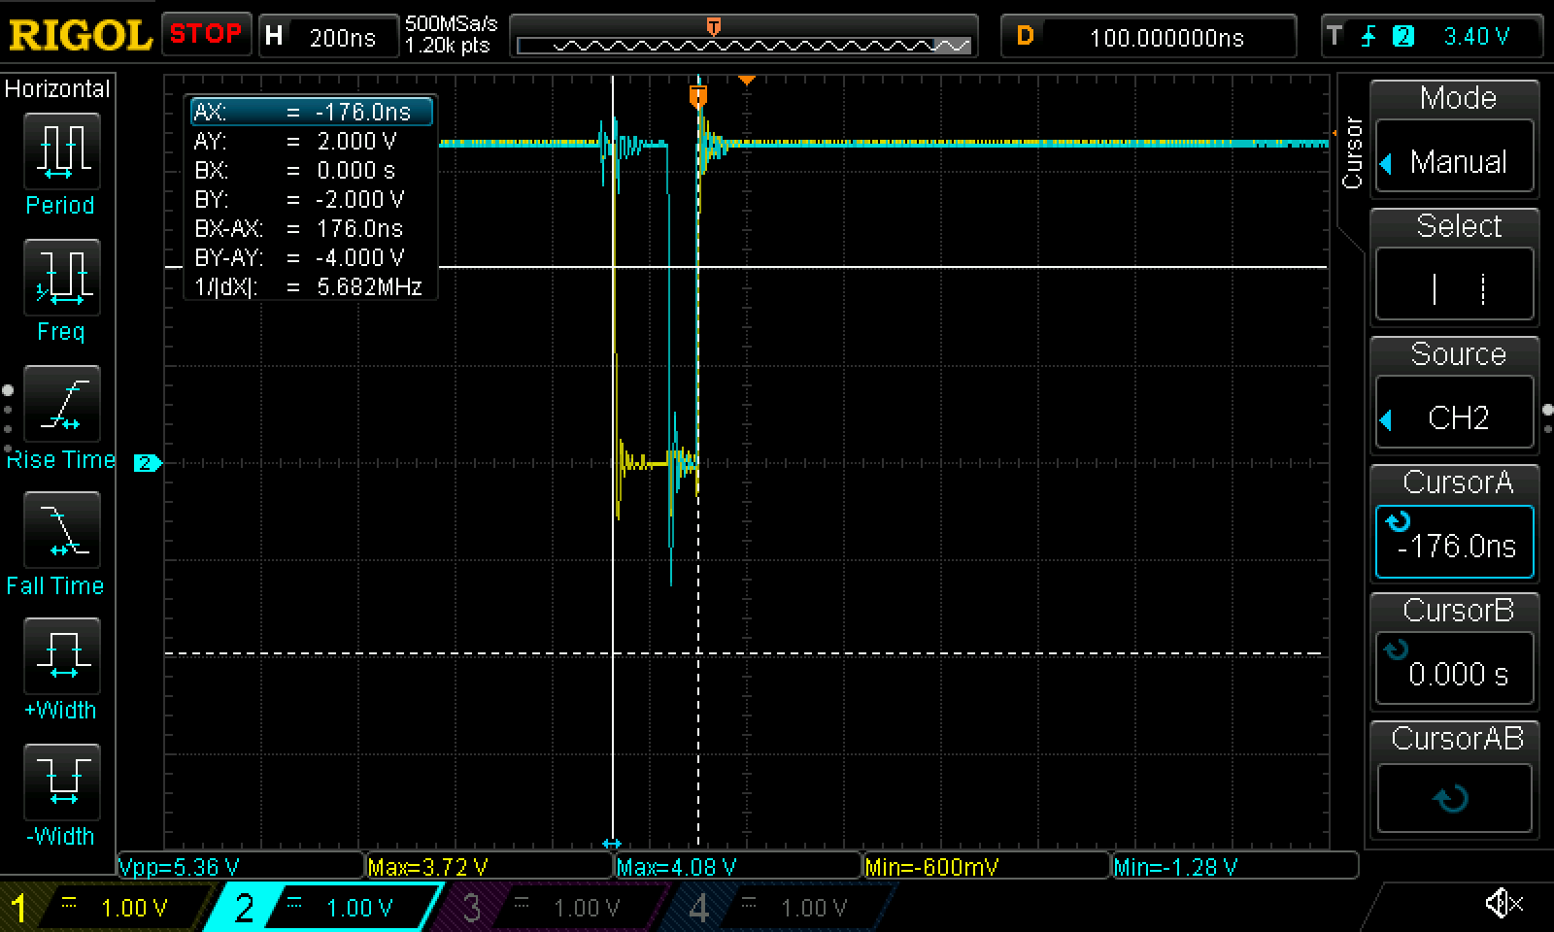Select the CursorA -176.0ns field
The image size is (1554, 932).
pyautogui.click(x=1455, y=545)
